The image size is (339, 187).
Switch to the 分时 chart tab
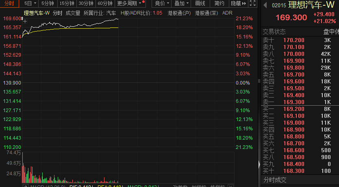(9, 4)
